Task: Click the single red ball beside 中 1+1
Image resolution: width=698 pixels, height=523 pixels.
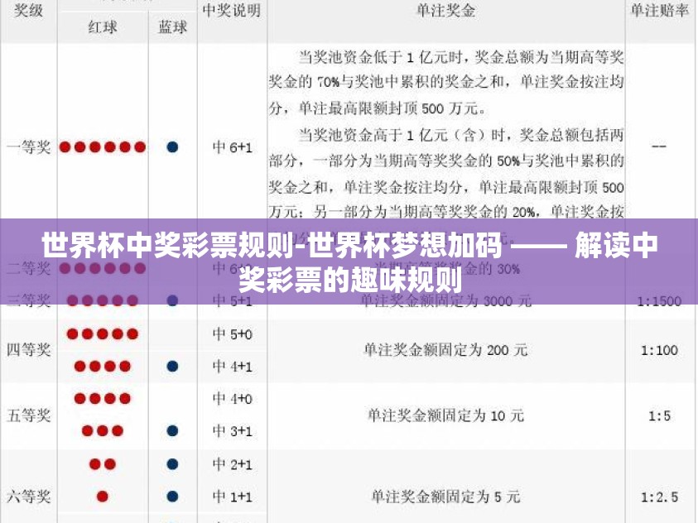Action: (x=103, y=497)
